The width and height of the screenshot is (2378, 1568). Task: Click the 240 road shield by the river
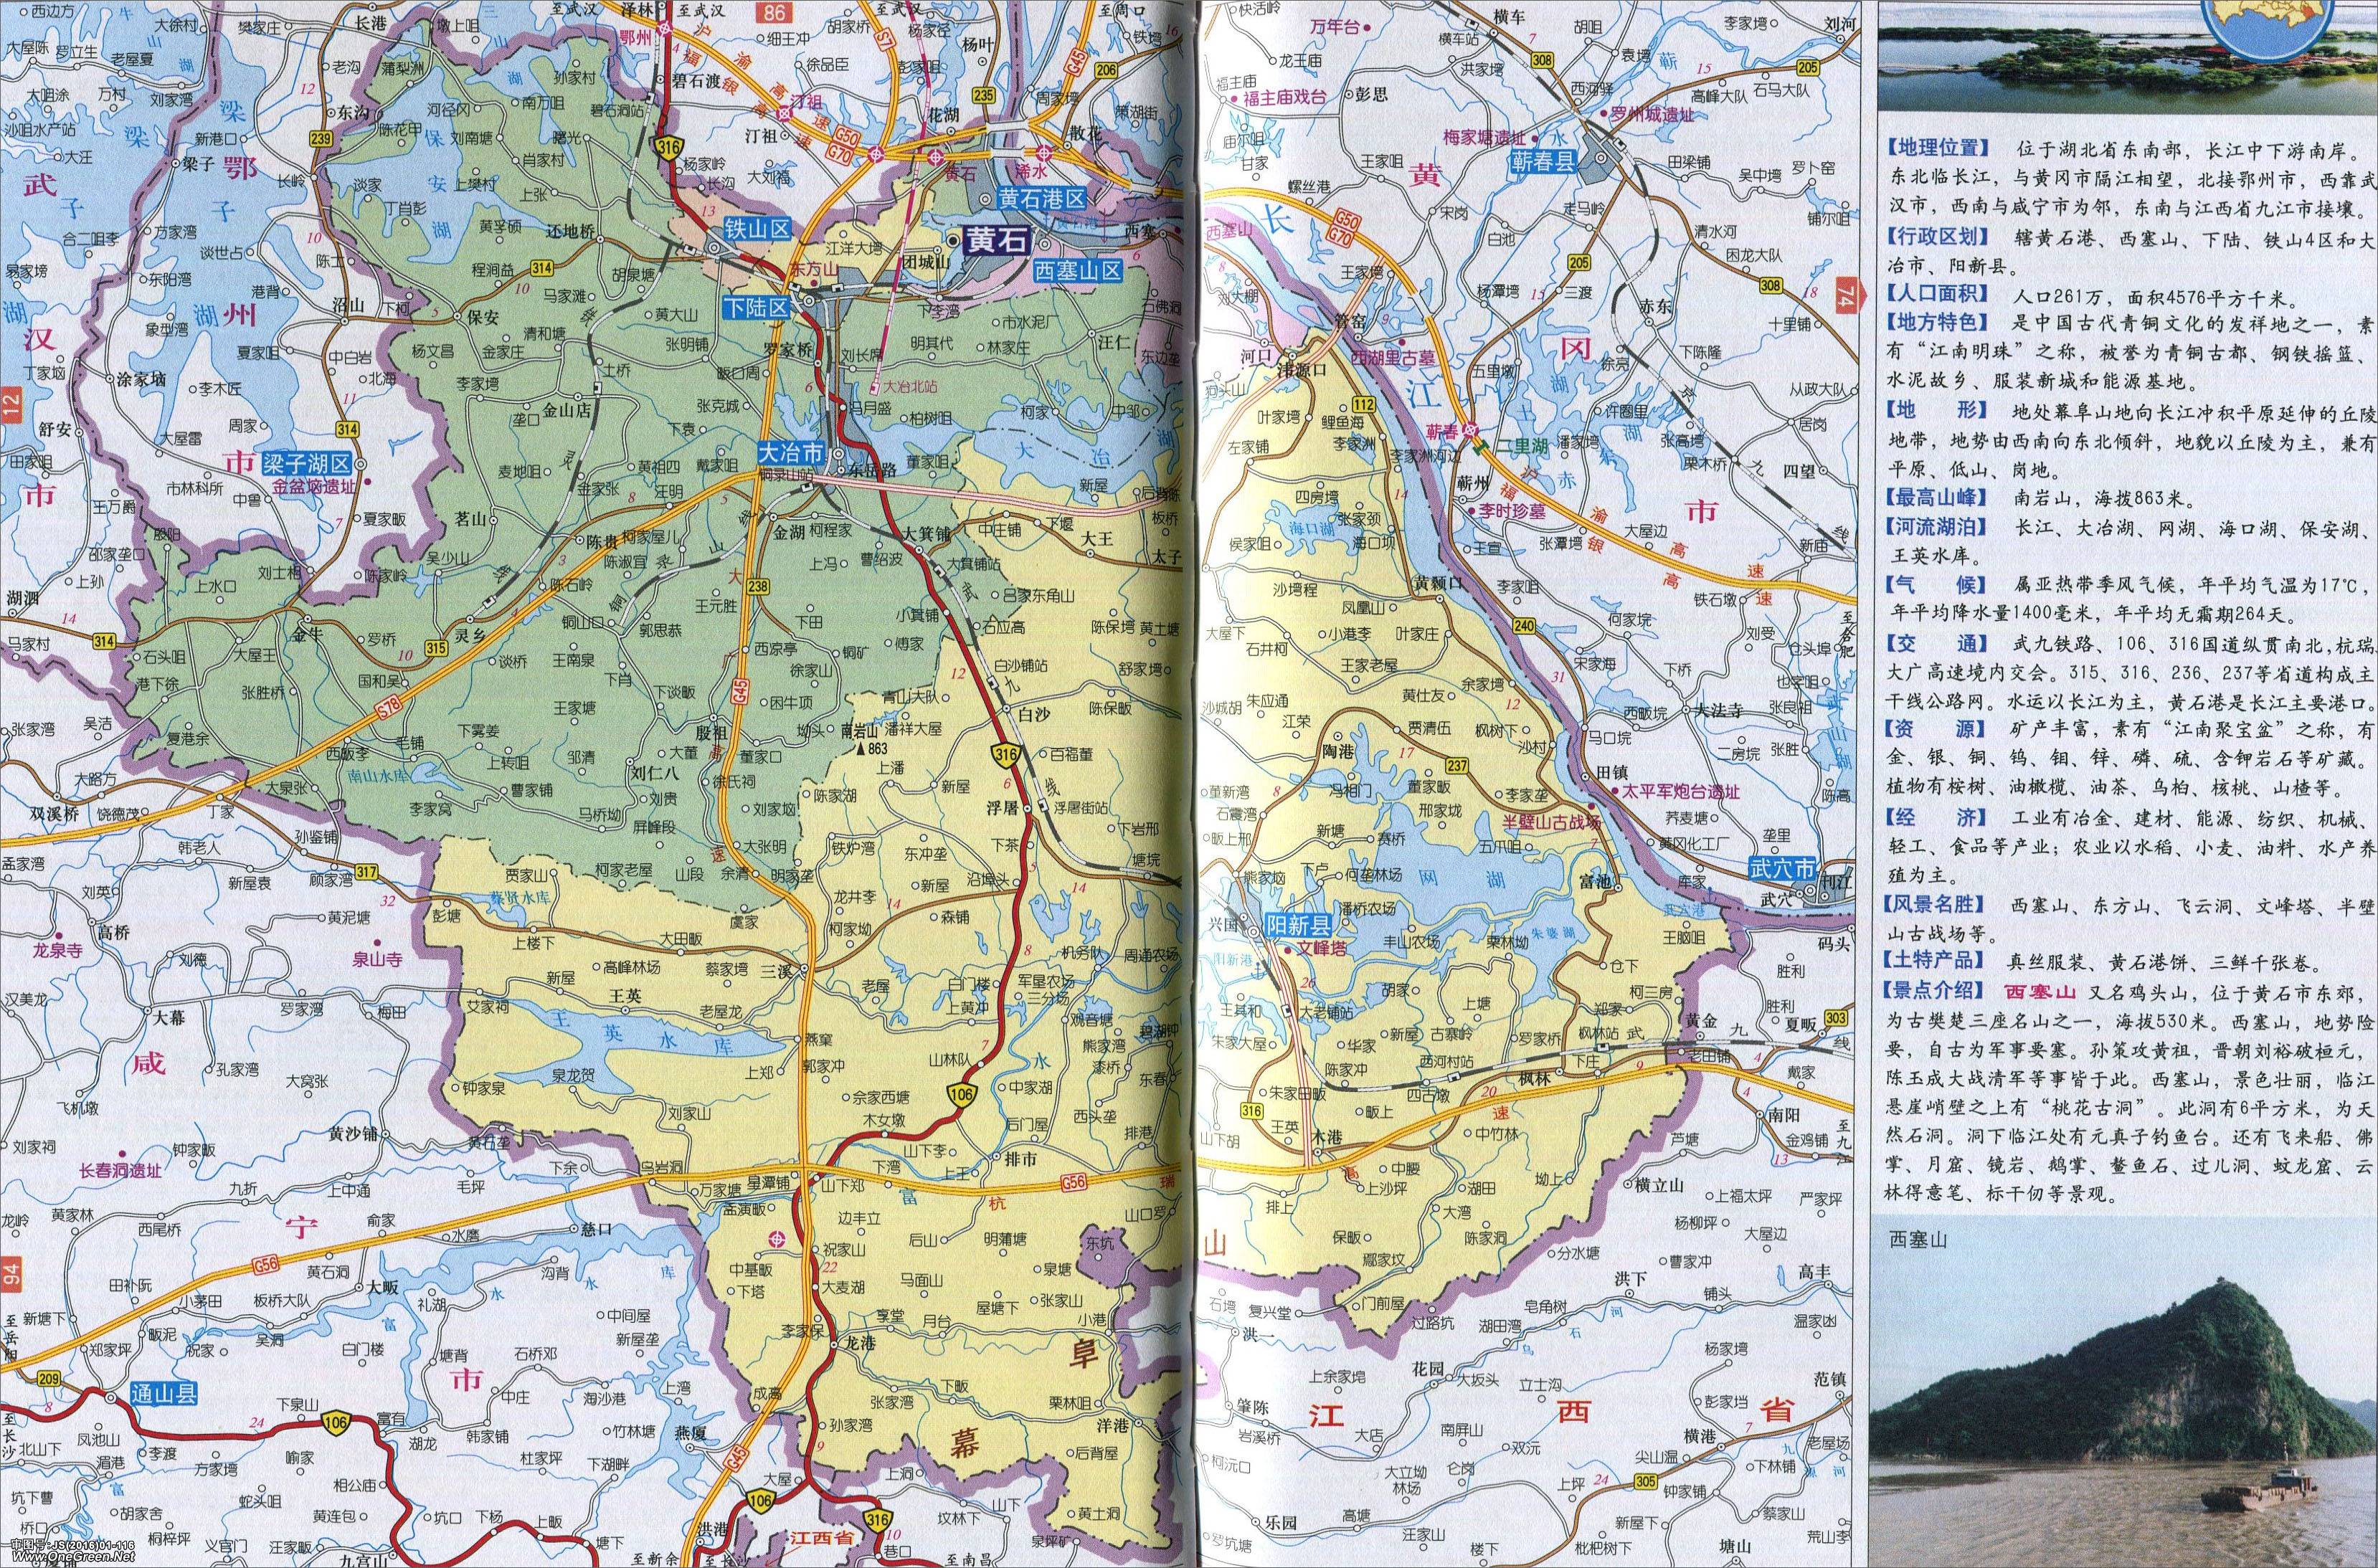point(1524,626)
